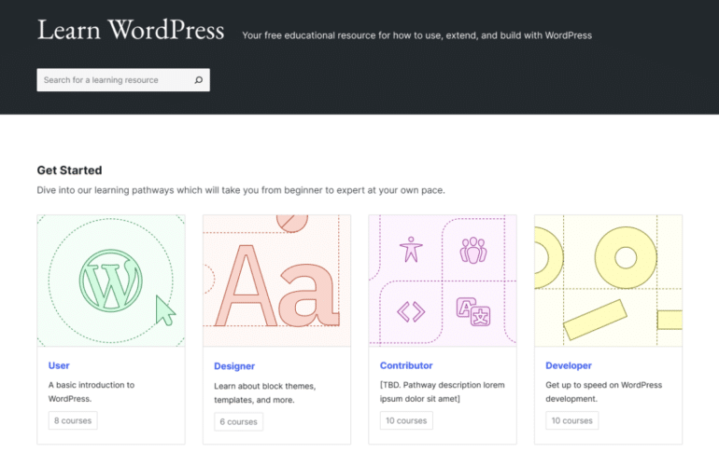Click 'Get up to speed on WordPress' description

click(x=603, y=391)
